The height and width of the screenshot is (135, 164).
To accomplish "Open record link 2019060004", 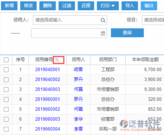I will (48, 129).
